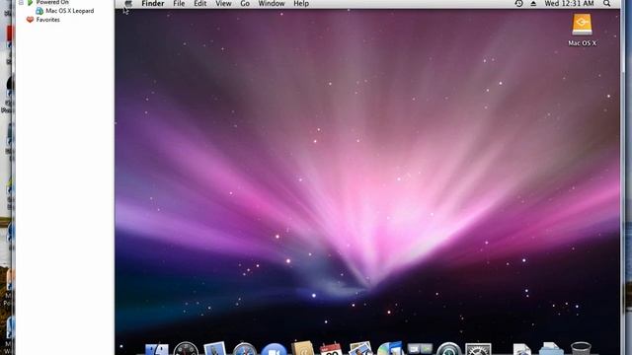Open the Trash in the Dock
632x355 pixels.
click(581, 348)
